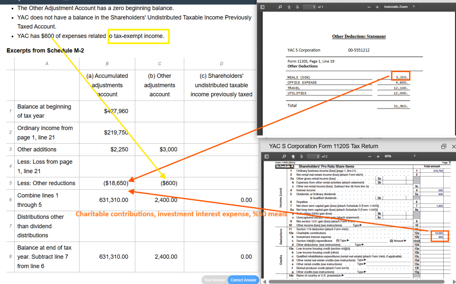Screen dimensions: 456x284
Task: Click cell showing $219,750 ordinary income
Action: pyautogui.click(x=107, y=133)
